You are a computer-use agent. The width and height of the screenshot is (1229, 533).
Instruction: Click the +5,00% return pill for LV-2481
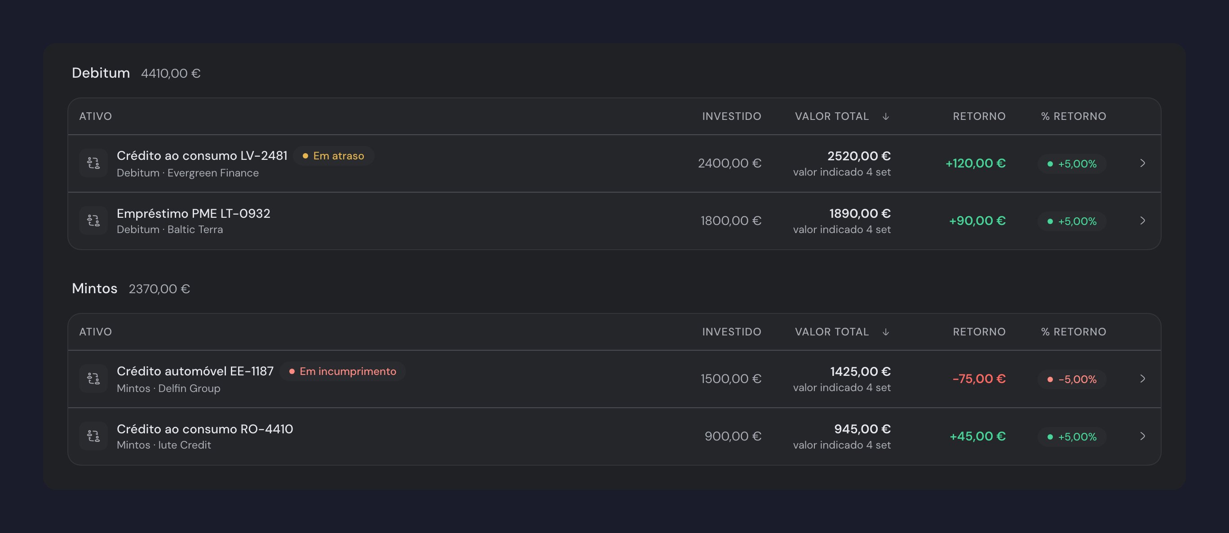pyautogui.click(x=1072, y=164)
